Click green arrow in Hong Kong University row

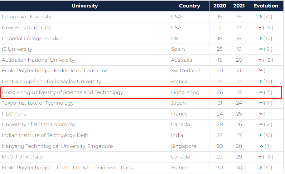point(261,92)
